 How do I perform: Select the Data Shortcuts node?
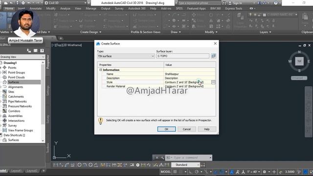14,135
